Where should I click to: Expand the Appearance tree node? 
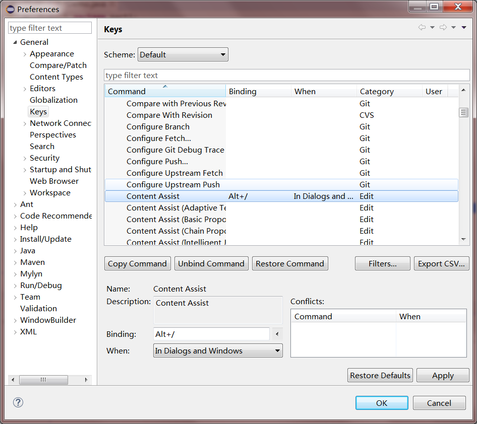point(25,54)
